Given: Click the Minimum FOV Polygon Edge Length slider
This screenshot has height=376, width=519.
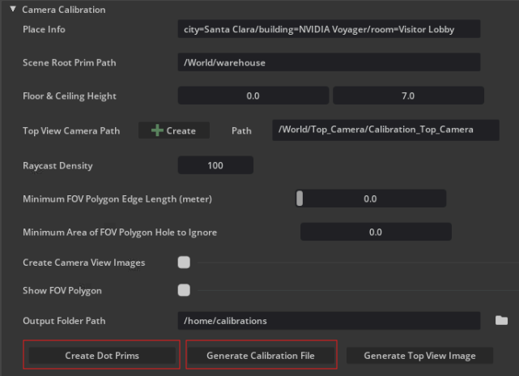Looking at the screenshot, I should (x=371, y=199).
